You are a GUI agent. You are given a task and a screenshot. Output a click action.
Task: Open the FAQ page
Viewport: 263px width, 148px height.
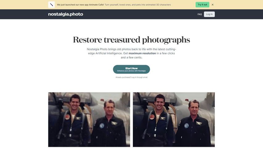199,14
